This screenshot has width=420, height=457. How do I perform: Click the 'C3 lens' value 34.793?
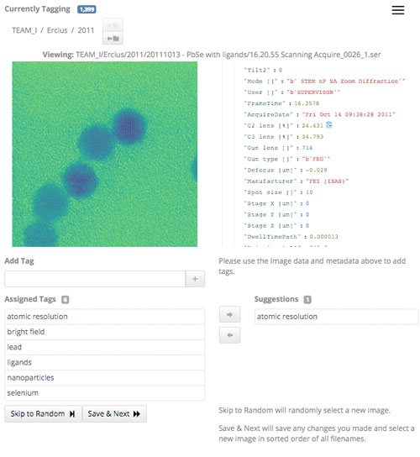click(312, 137)
